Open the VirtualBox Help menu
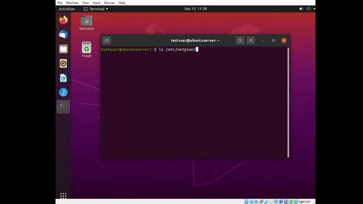Image resolution: width=363 pixels, height=204 pixels. (122, 3)
